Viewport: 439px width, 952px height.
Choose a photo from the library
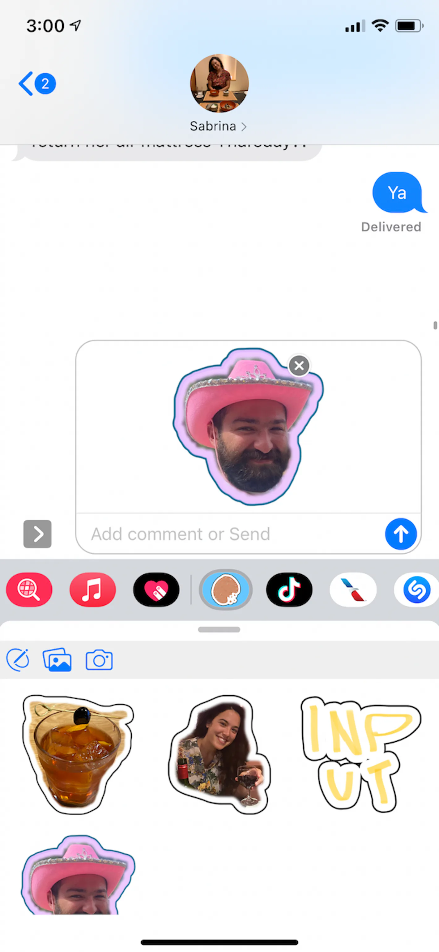click(57, 659)
